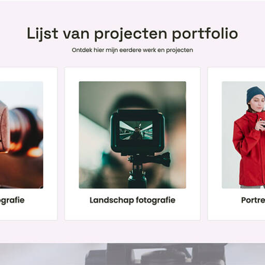Screen dimensions: 265x265
Task: Click the word portfolio in the heading
Action: [205, 34]
